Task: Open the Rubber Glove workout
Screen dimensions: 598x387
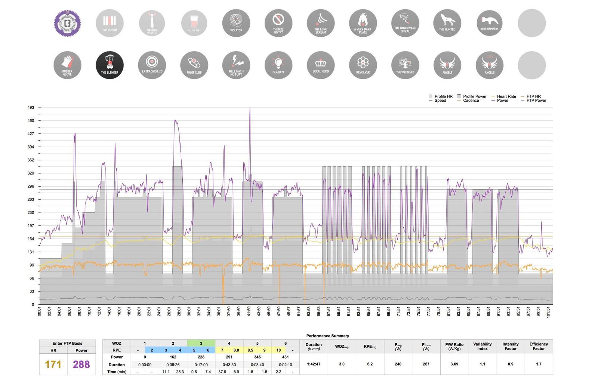Action: [67, 65]
